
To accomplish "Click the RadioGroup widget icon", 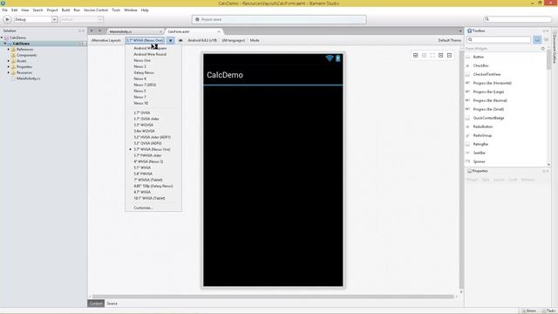I will (x=468, y=135).
